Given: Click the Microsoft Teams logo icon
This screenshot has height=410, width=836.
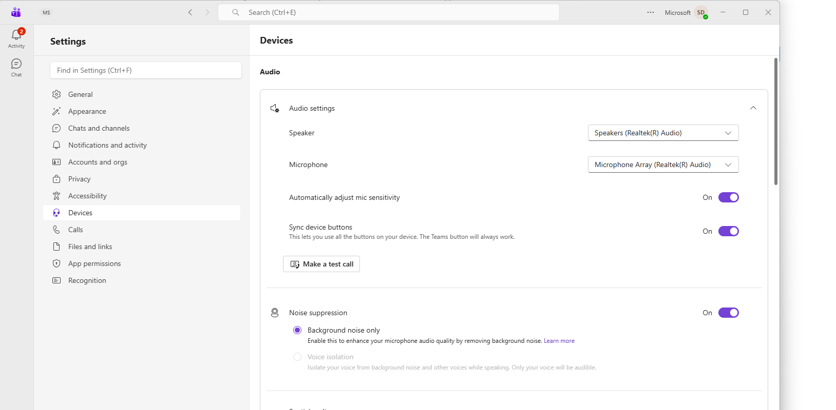Looking at the screenshot, I should (16, 12).
